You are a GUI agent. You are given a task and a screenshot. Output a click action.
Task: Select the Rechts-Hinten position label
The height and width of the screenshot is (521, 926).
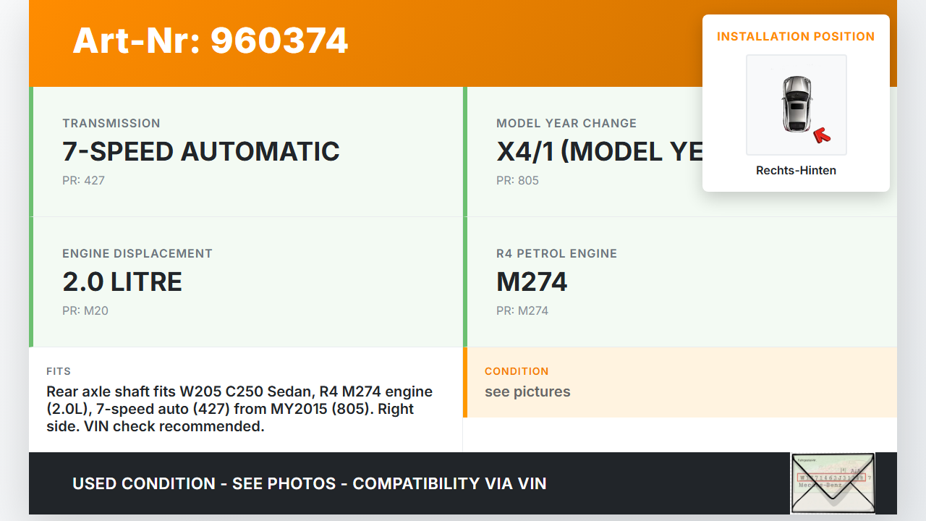pos(796,171)
